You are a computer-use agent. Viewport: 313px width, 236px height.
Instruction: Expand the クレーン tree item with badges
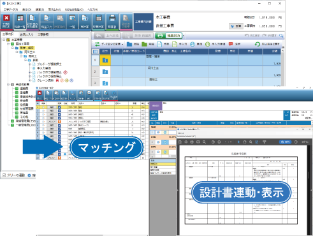click(30, 80)
